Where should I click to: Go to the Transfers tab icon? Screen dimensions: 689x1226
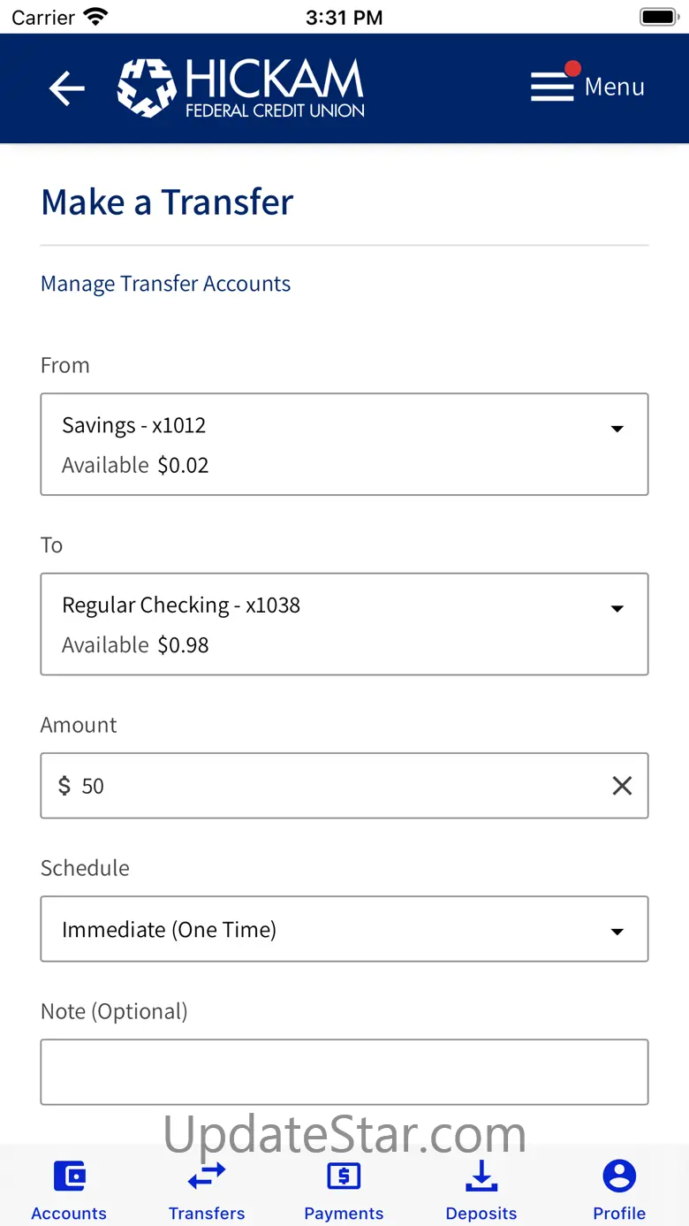click(x=207, y=1177)
